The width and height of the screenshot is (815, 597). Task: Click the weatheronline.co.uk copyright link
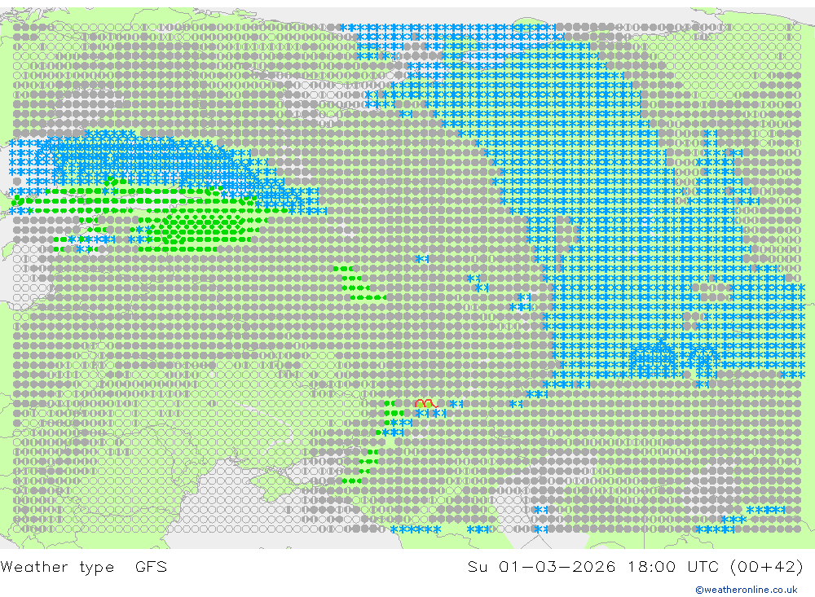pyautogui.click(x=747, y=590)
